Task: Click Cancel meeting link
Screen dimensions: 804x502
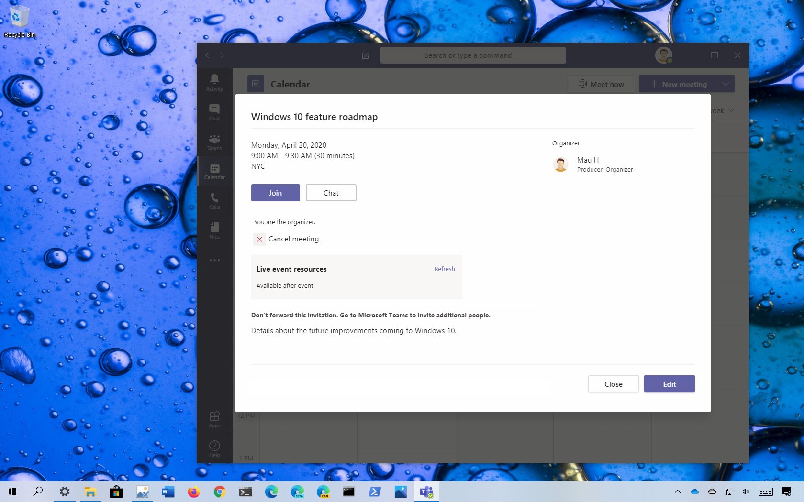Action: [293, 239]
